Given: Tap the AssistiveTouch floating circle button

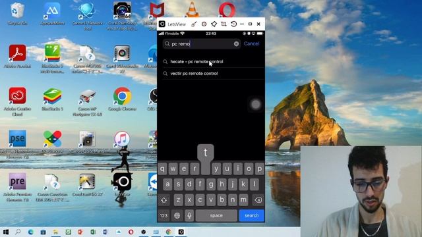Looking at the screenshot, I should click(256, 104).
